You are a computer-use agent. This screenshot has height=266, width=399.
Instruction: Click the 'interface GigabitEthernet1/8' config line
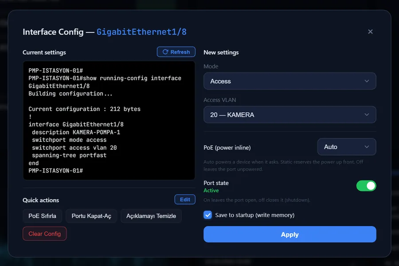coord(76,125)
